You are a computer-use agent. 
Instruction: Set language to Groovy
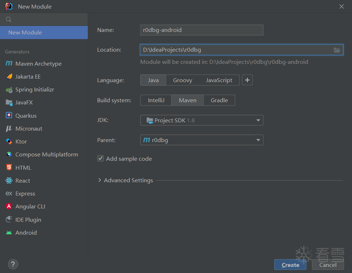(x=182, y=80)
